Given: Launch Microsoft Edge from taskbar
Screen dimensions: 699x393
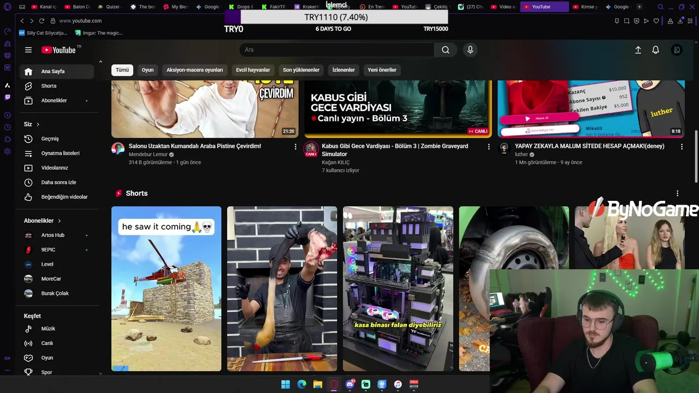Looking at the screenshot, I should click(301, 384).
